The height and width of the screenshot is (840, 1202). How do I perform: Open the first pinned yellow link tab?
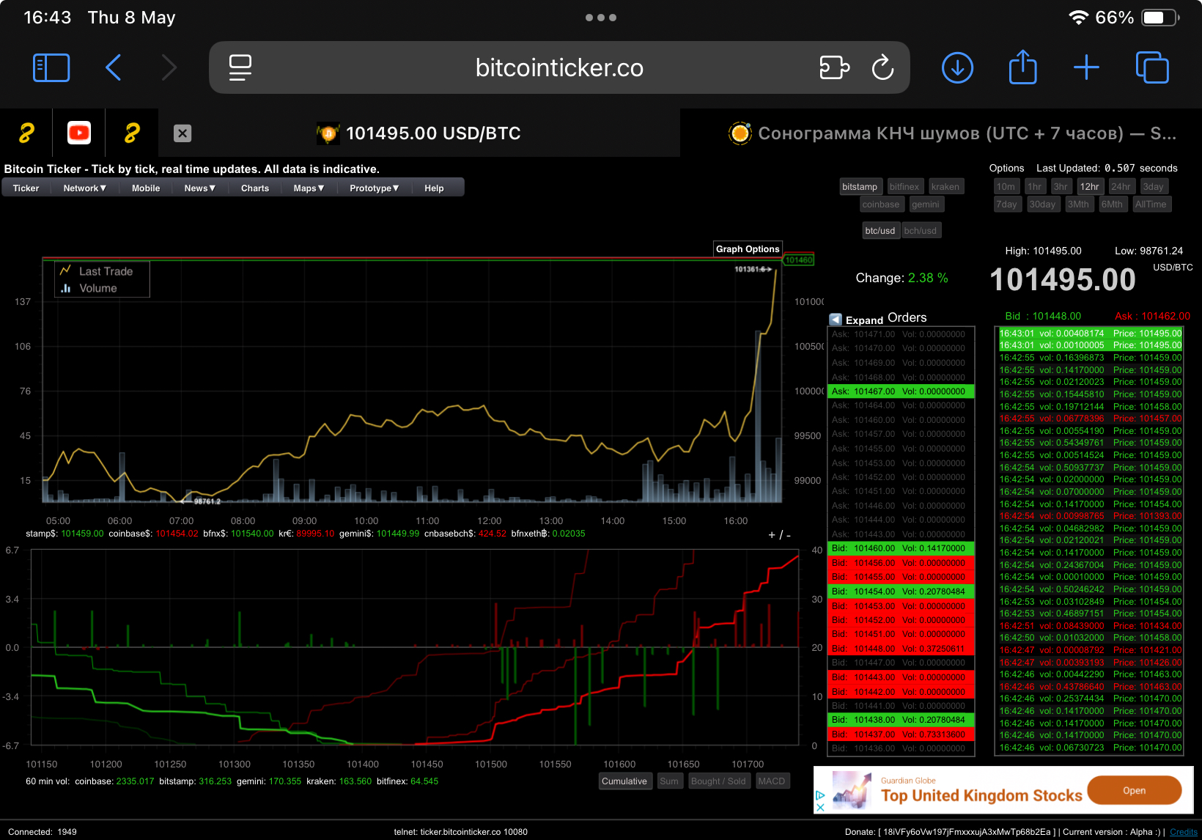[26, 133]
